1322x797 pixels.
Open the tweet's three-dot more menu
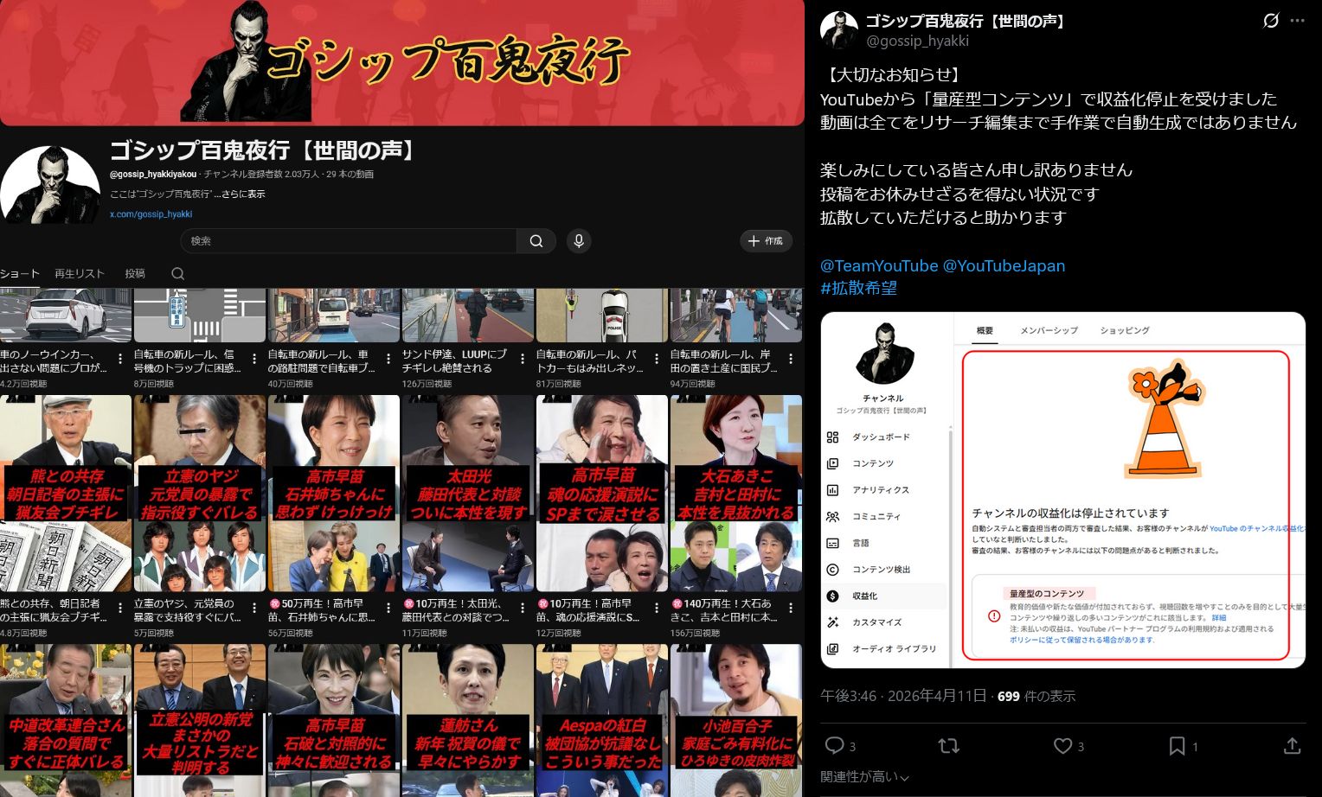pos(1297,21)
